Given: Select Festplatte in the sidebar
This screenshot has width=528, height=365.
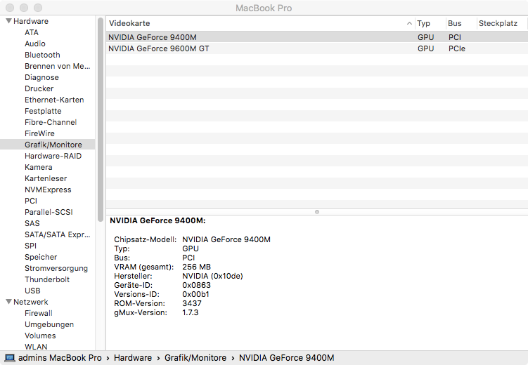Looking at the screenshot, I should tap(43, 111).
